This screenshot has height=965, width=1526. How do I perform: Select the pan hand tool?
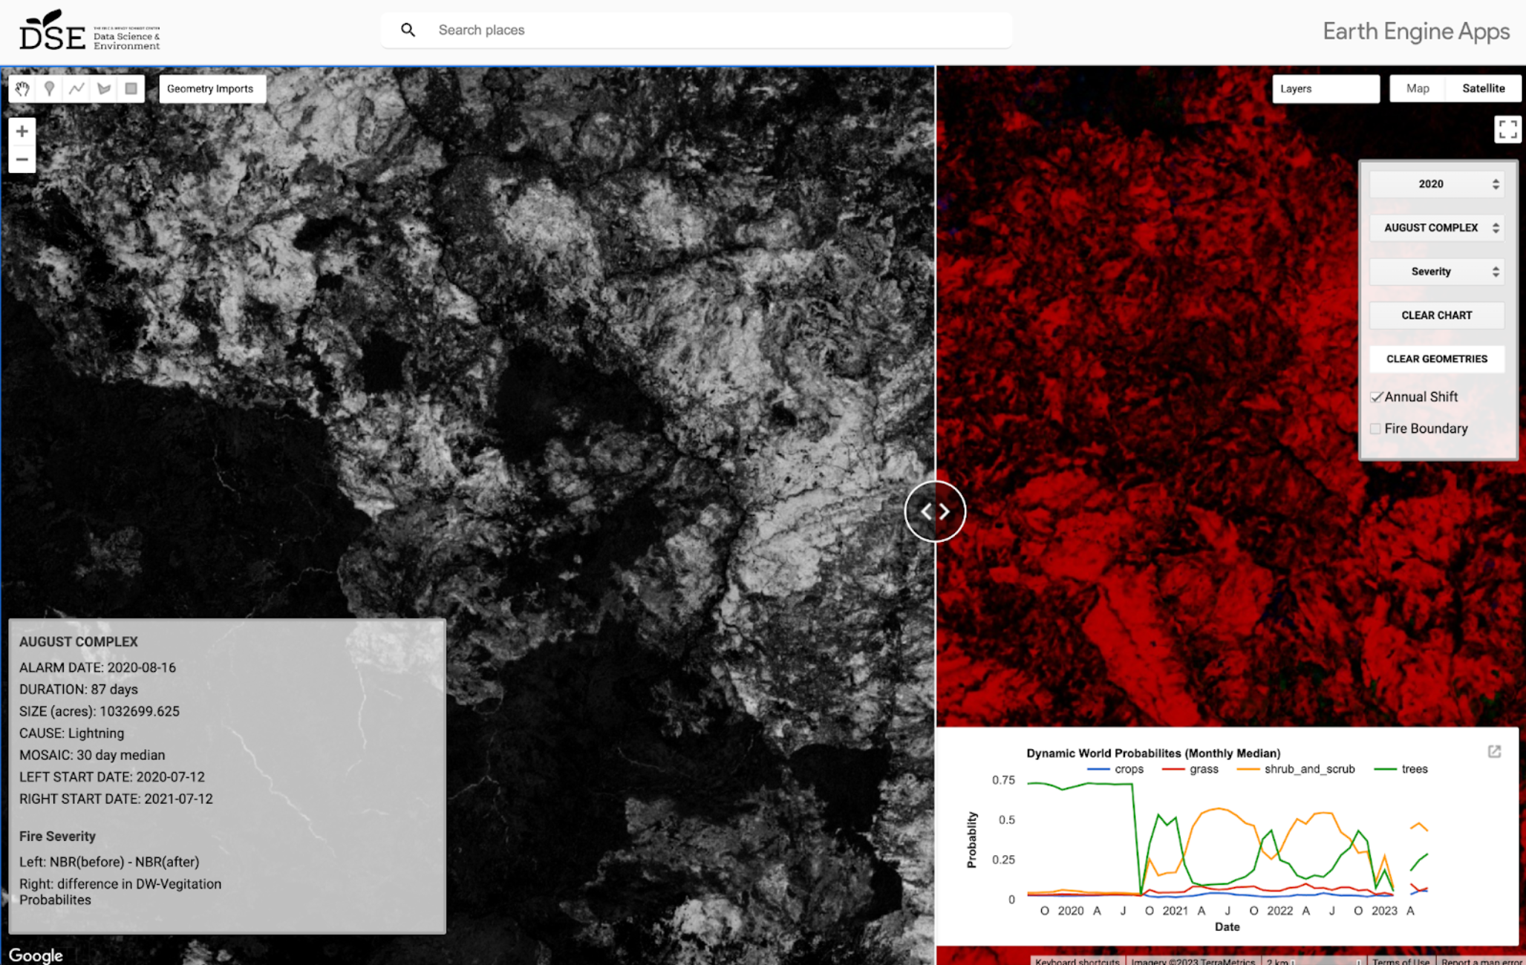[x=22, y=89]
